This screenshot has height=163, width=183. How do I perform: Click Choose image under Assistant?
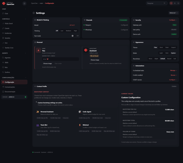point(95,60)
